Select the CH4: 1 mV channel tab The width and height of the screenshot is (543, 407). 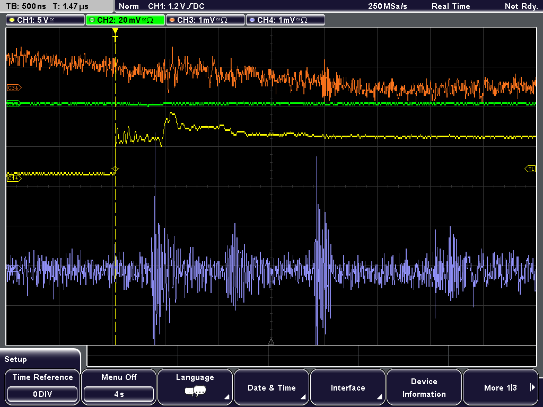click(x=285, y=20)
